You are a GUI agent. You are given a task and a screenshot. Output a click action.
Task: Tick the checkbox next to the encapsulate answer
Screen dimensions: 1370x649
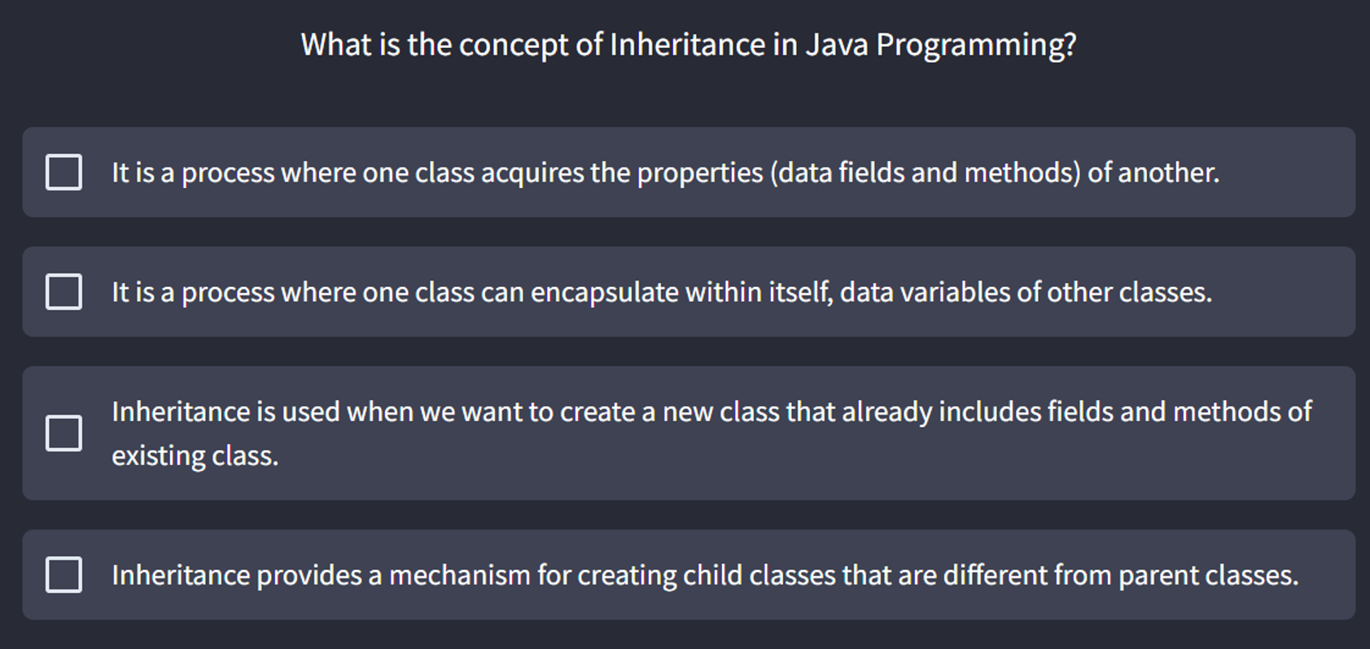point(63,292)
